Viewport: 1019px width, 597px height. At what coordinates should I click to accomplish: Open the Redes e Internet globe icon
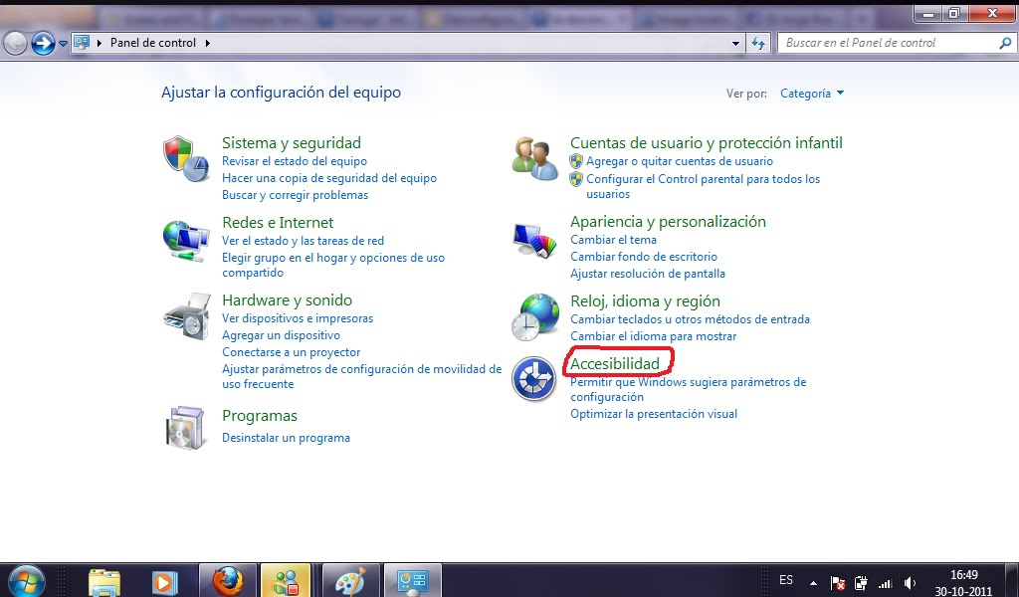(x=186, y=241)
